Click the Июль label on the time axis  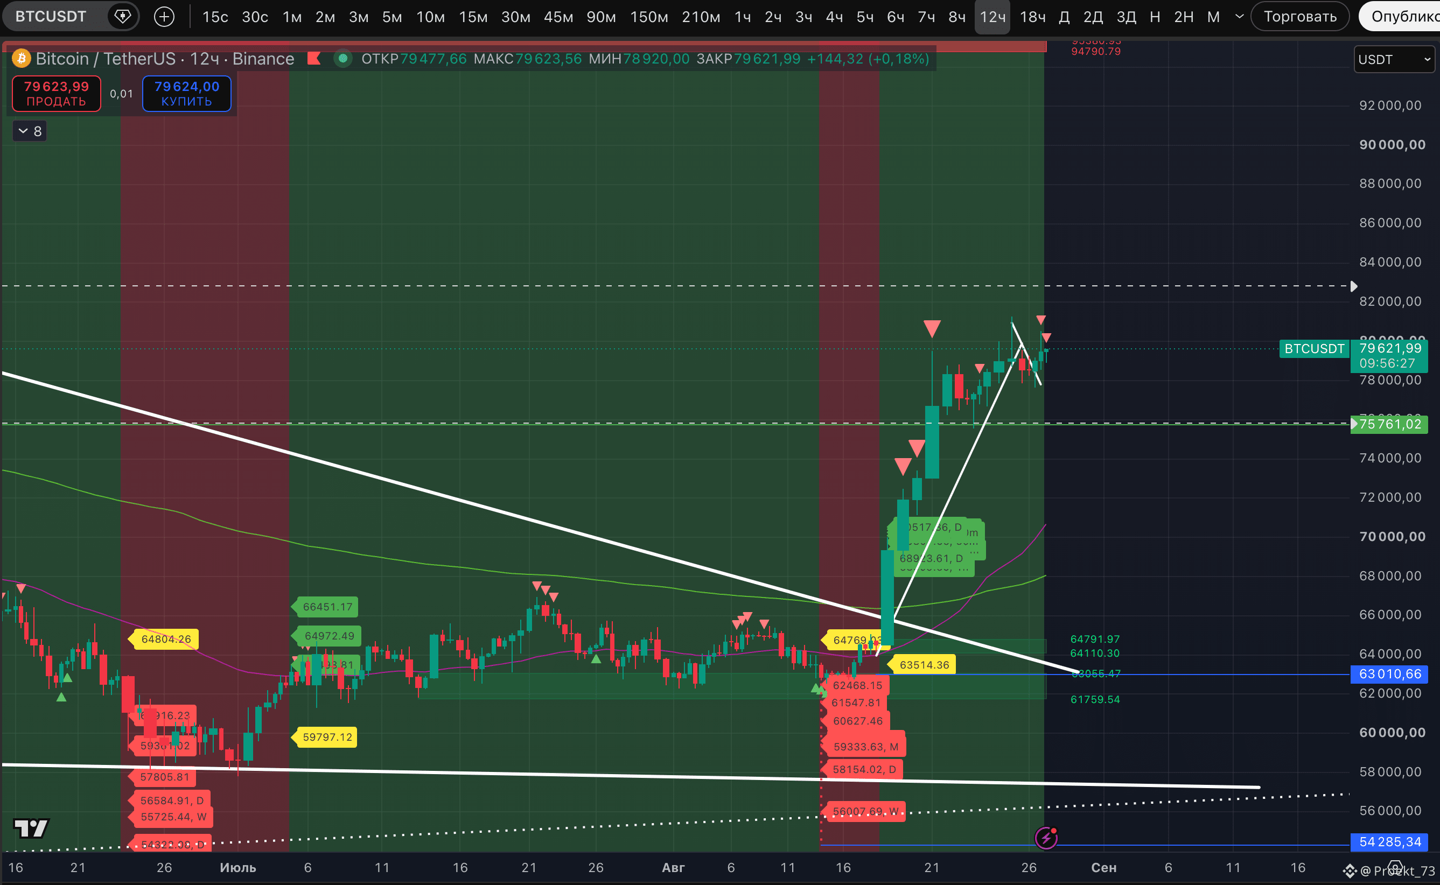[x=237, y=867]
